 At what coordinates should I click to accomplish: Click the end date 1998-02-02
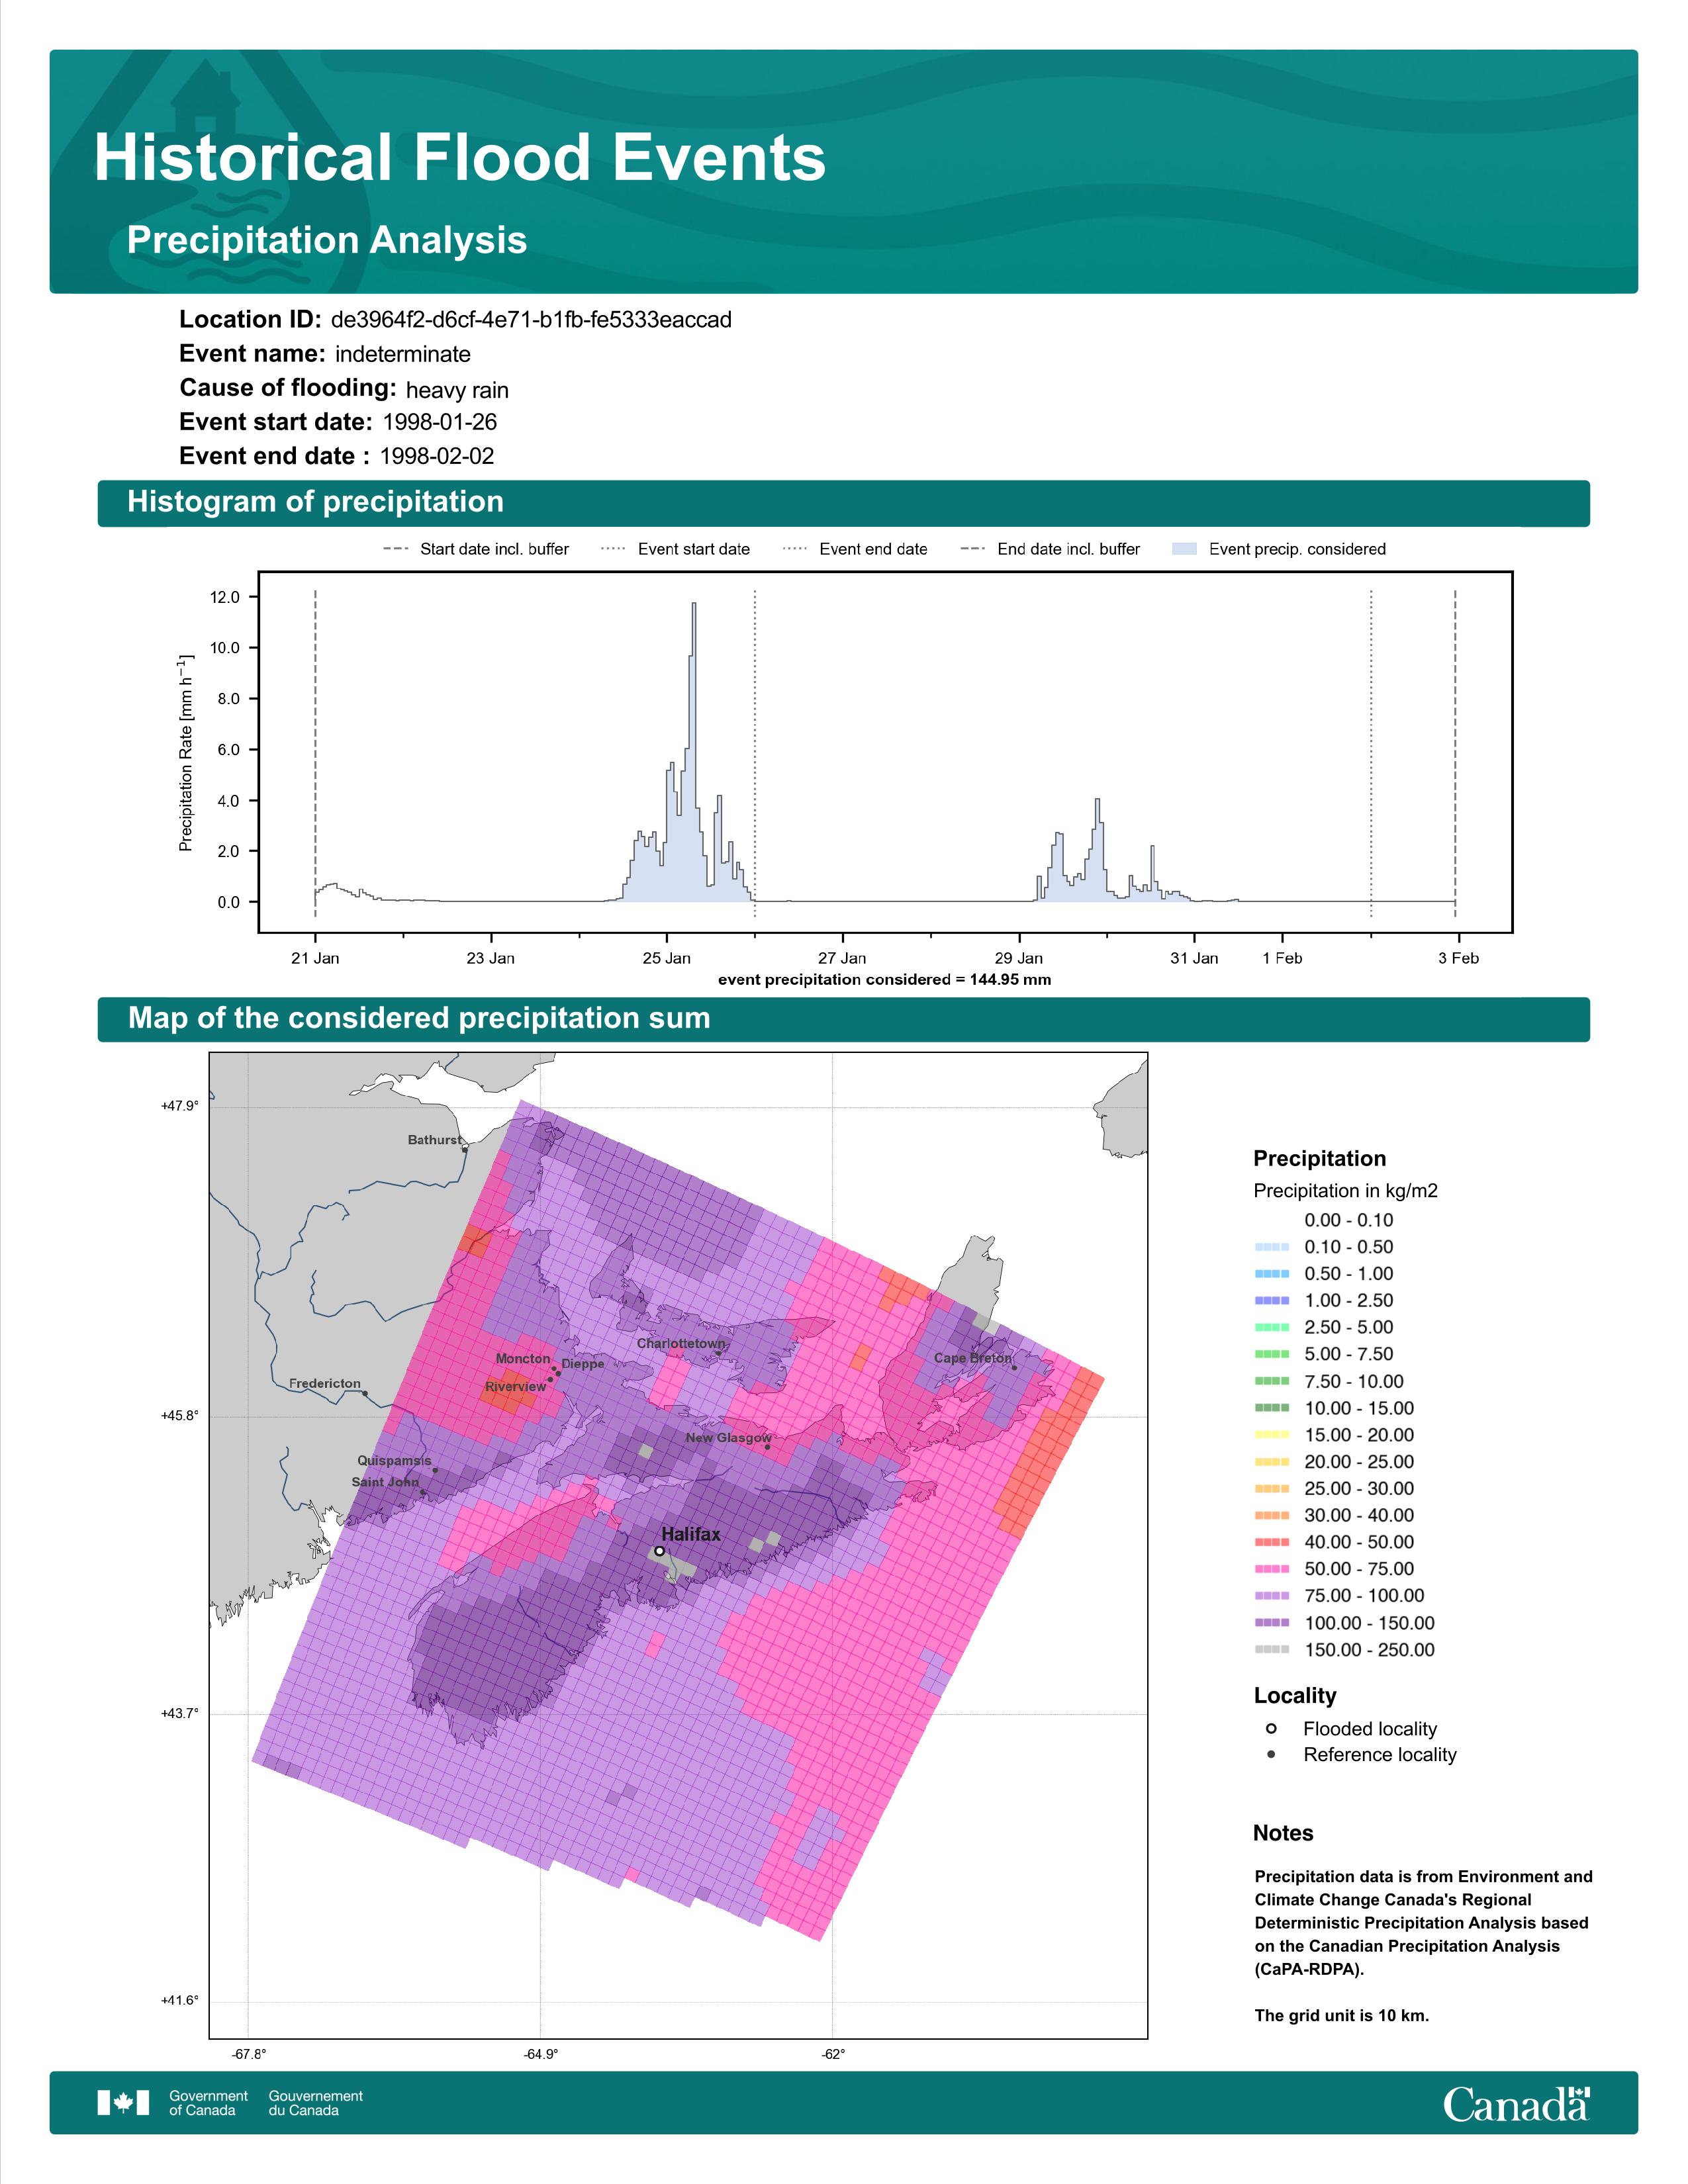pyautogui.click(x=437, y=456)
